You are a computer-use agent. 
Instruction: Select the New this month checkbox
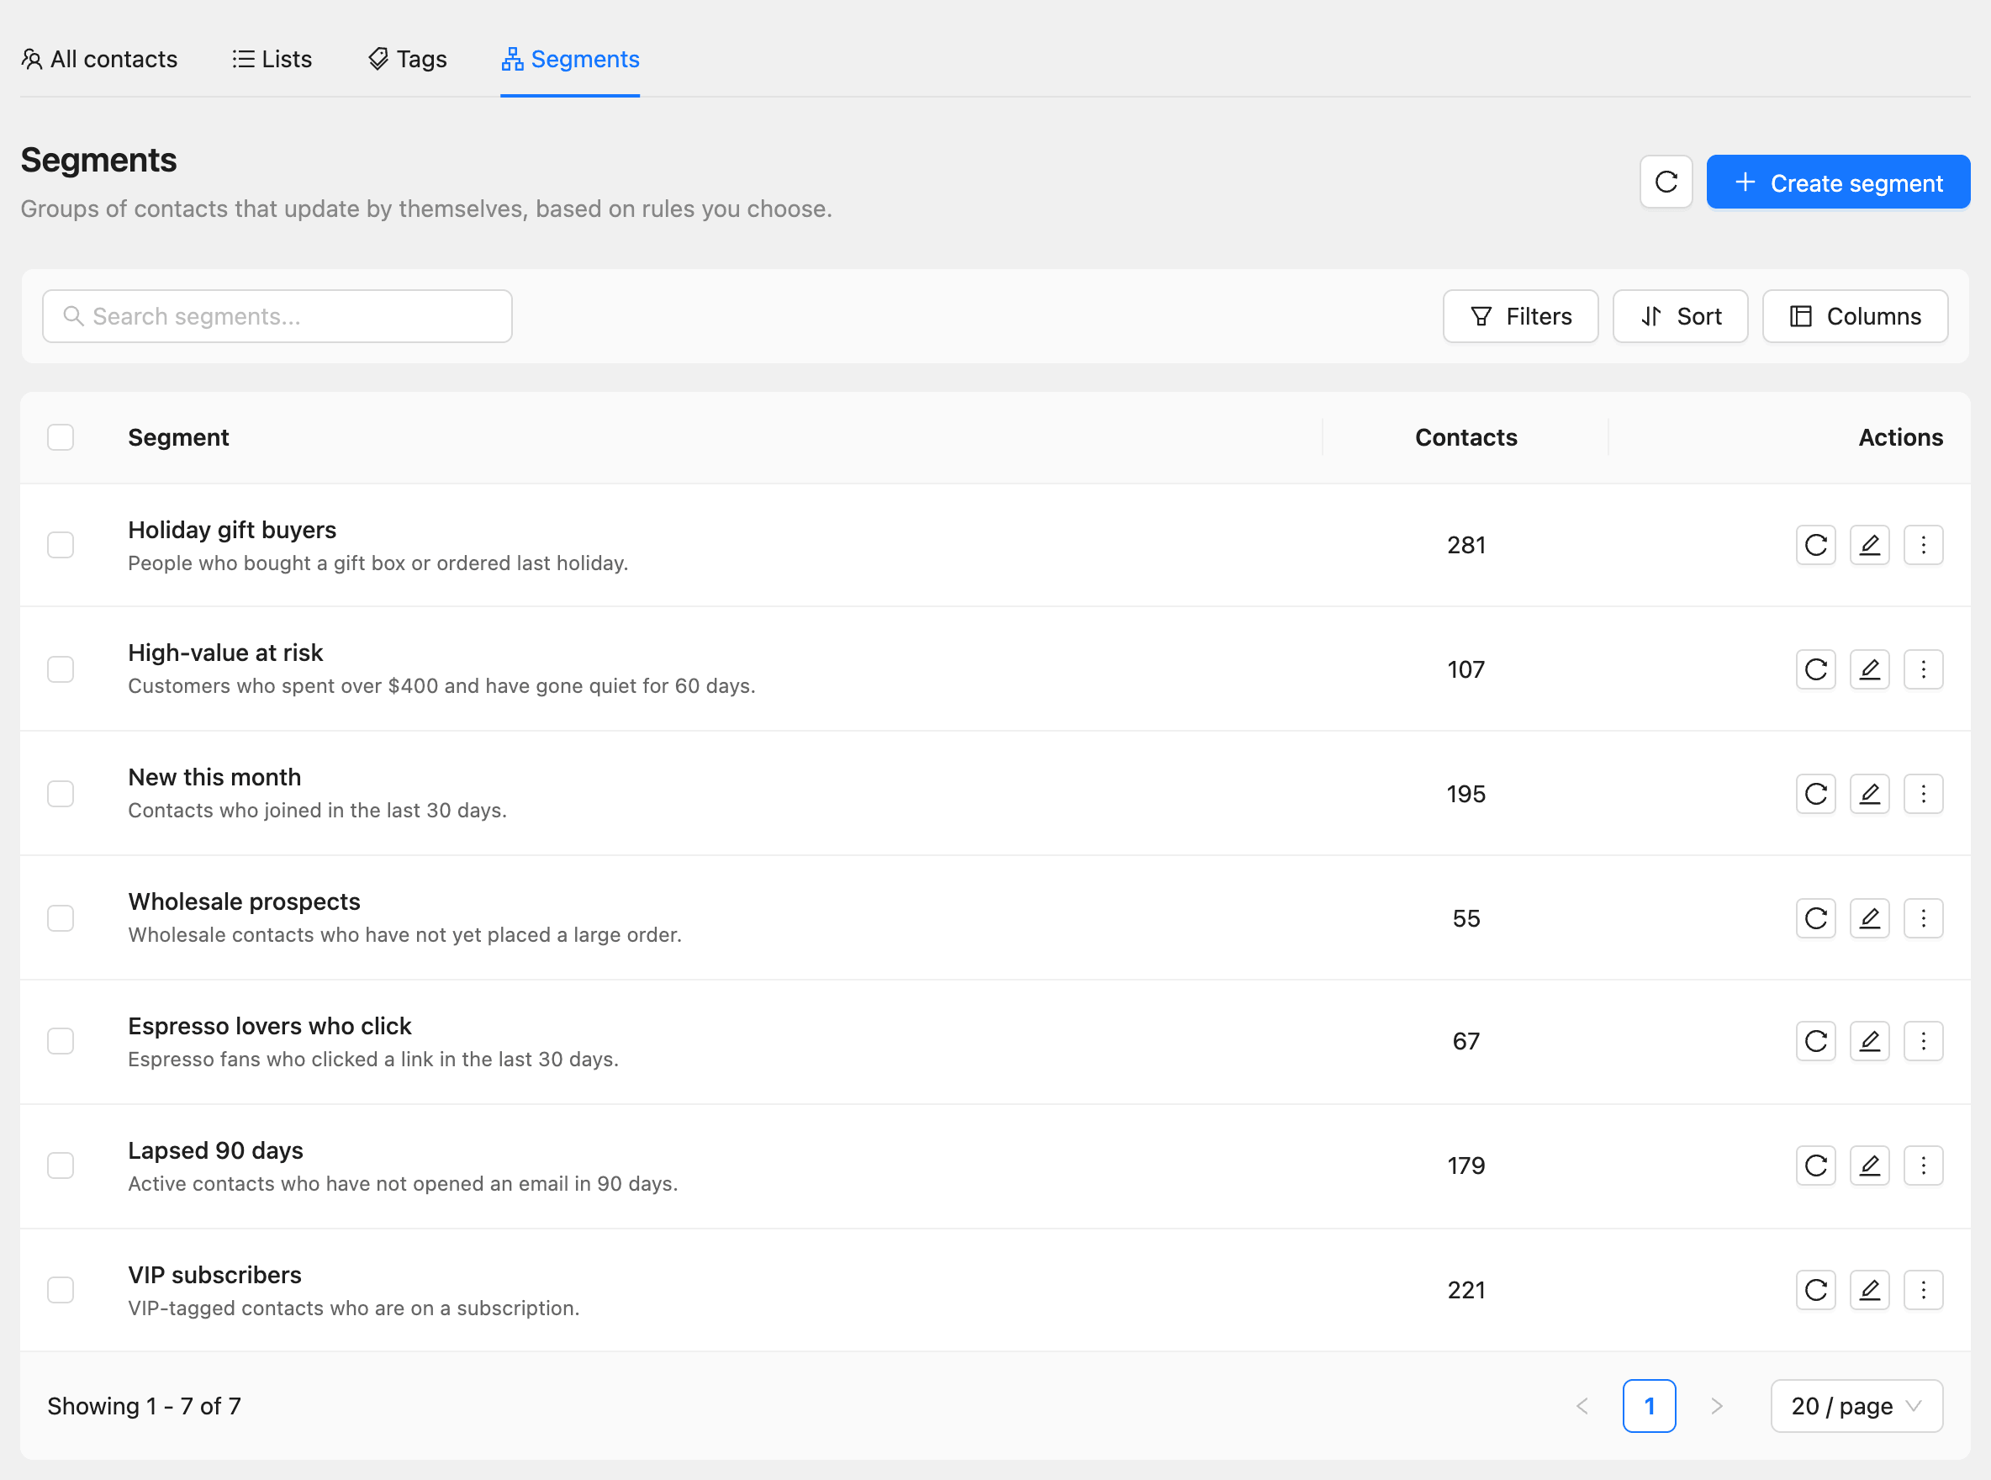tap(60, 794)
